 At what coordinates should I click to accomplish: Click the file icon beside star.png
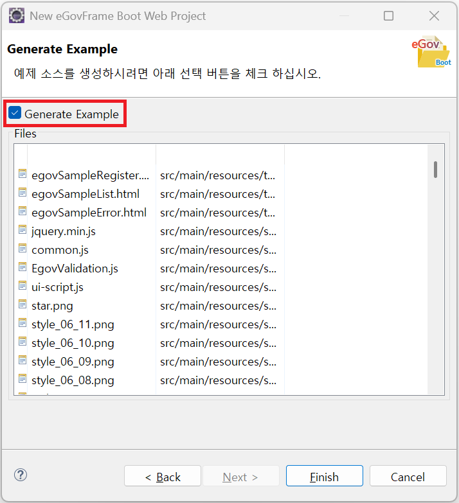pos(22,304)
